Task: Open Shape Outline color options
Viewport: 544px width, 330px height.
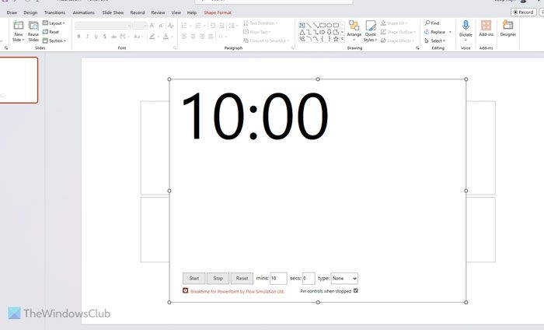Action: [x=398, y=32]
